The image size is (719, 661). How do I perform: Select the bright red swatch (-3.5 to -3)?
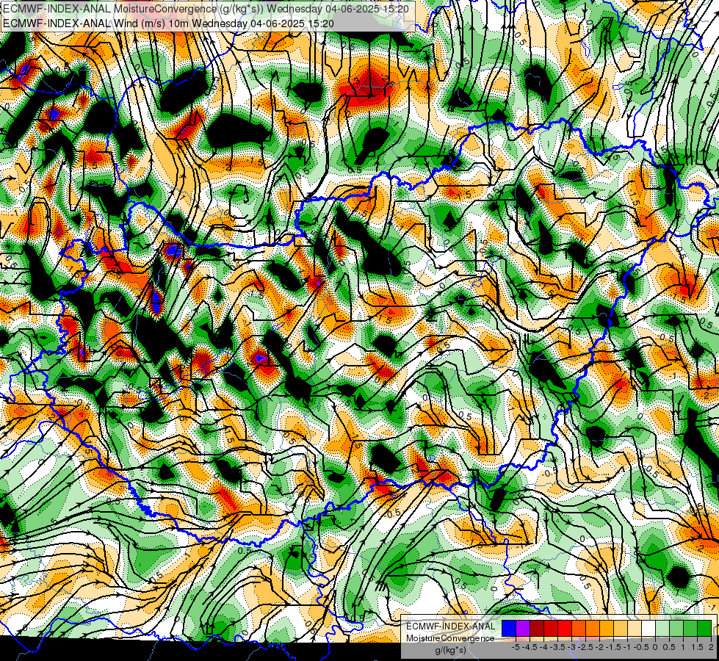click(565, 628)
